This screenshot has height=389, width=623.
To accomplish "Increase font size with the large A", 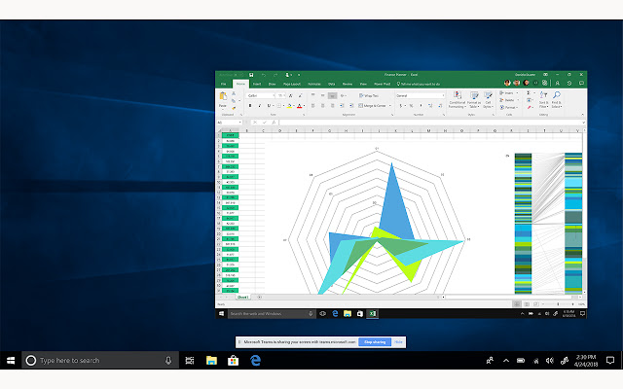I will 290,95.
